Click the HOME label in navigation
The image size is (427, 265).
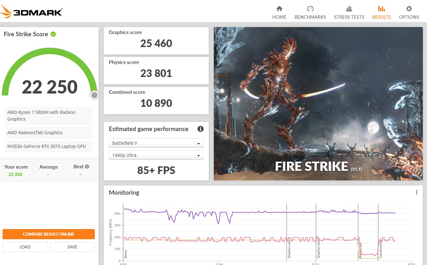(x=279, y=17)
